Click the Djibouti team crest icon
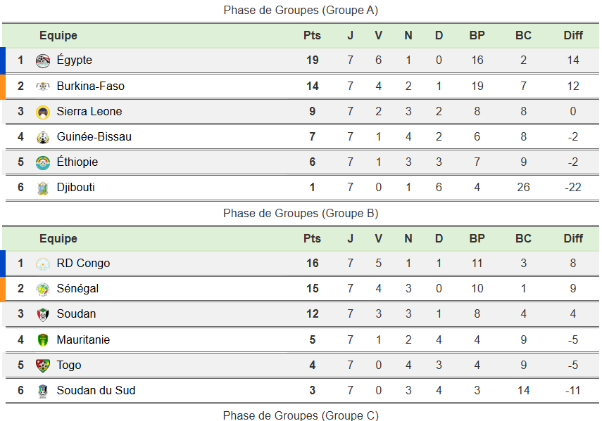 [x=43, y=188]
